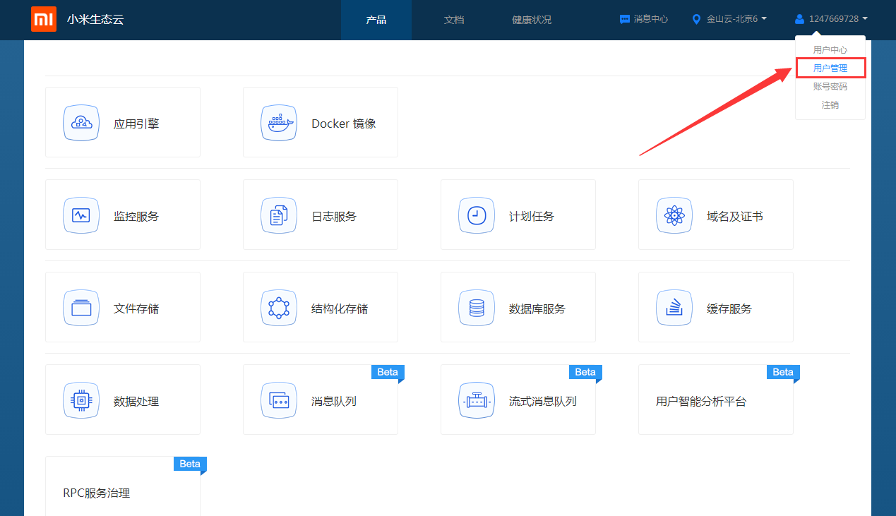
Task: Click 注销 to log out
Action: 830,105
